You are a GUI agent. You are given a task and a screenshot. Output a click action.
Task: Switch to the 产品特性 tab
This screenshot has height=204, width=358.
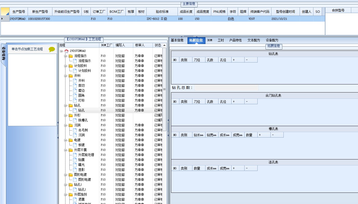click(x=236, y=40)
